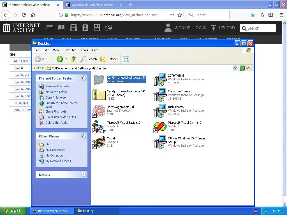Screen dimensions: 287x215
Task: Open Explorer Favorites menu
Action: (70, 50)
